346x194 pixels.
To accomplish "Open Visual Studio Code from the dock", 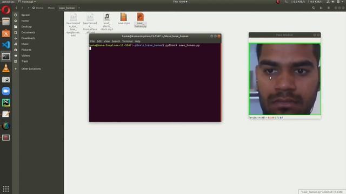I will [x=6, y=45].
